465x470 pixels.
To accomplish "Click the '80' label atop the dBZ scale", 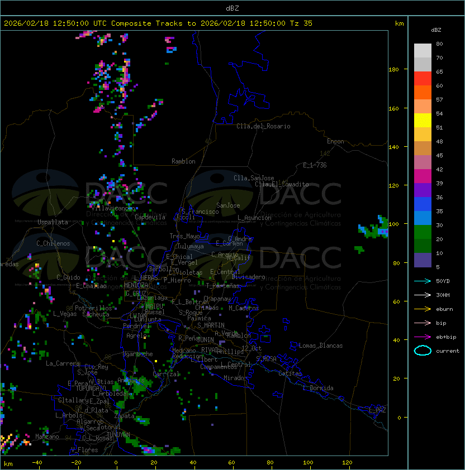I will point(439,44).
